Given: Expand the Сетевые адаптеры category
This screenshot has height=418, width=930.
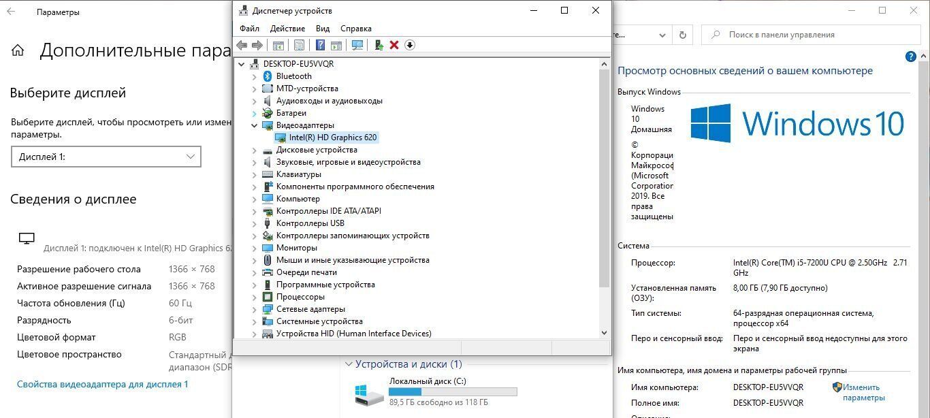Looking at the screenshot, I should (x=255, y=309).
